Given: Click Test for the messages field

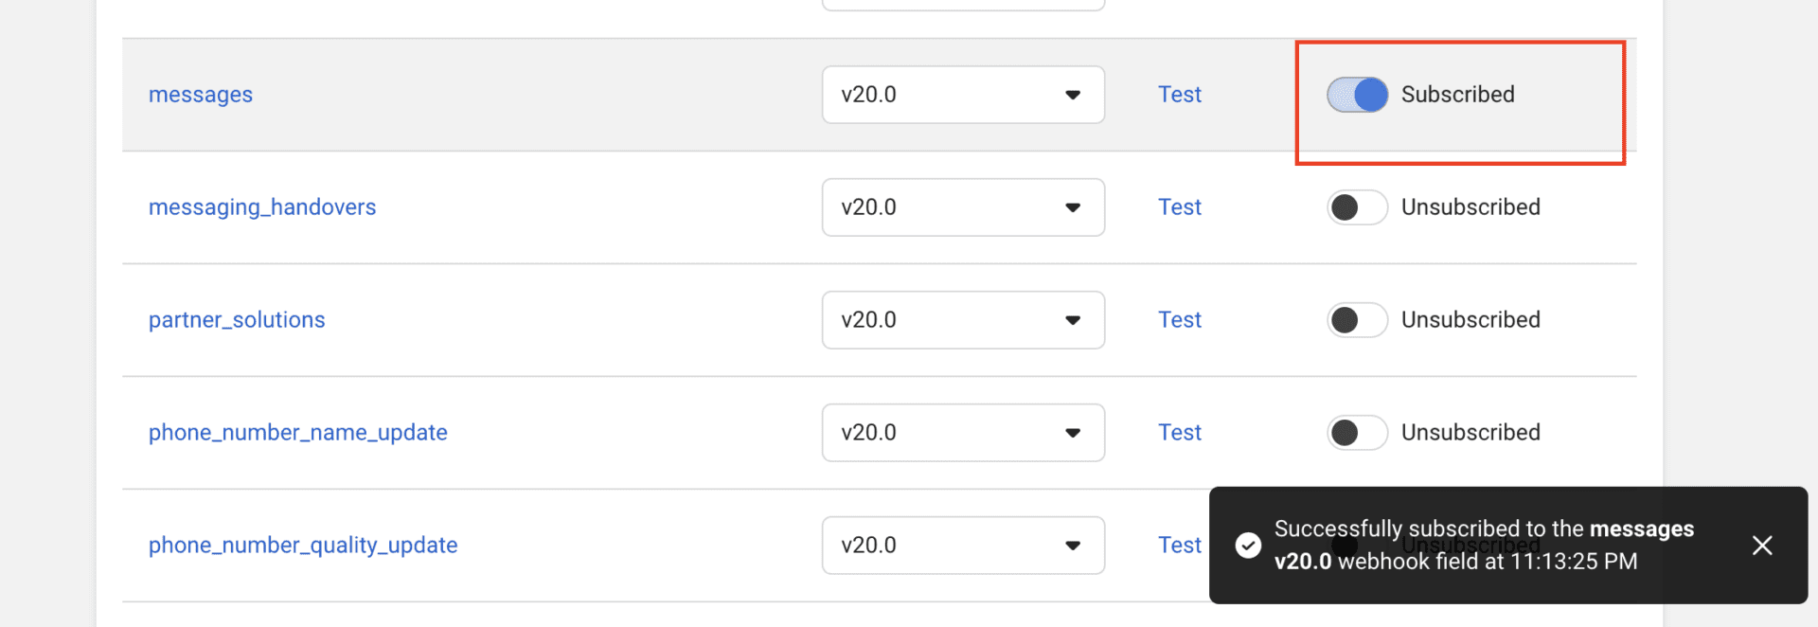Looking at the screenshot, I should point(1180,95).
